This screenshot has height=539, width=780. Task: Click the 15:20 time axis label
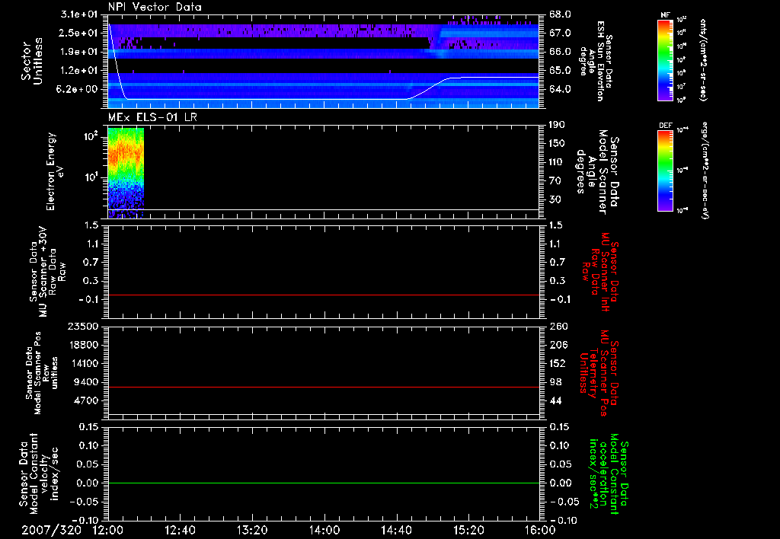pyautogui.click(x=468, y=530)
